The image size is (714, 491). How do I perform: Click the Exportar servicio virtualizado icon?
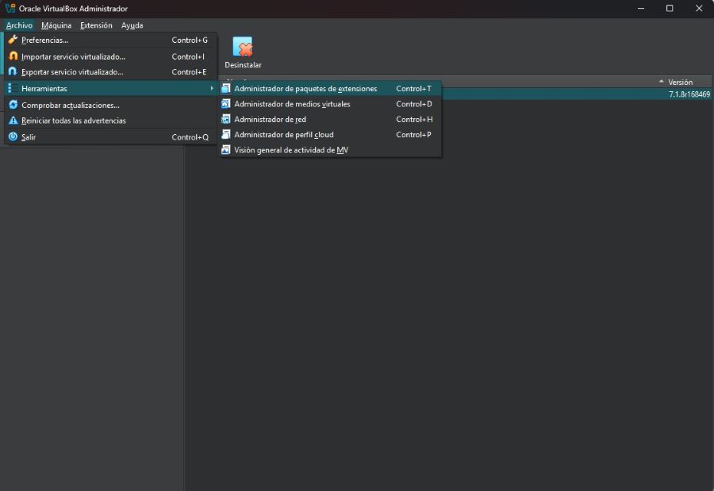pyautogui.click(x=13, y=72)
